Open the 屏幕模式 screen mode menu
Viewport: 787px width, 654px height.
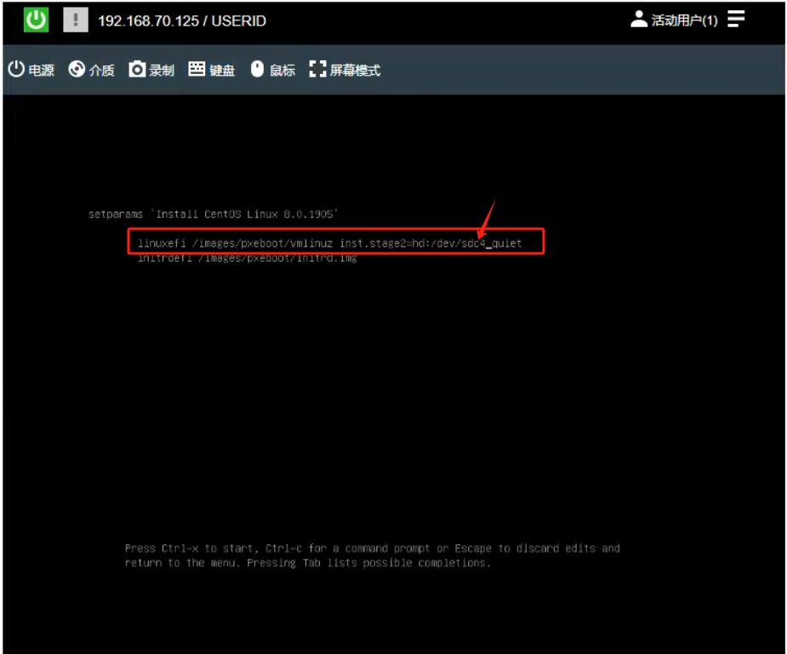[x=345, y=69]
